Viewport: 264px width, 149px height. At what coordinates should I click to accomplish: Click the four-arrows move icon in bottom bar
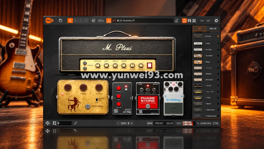click(48, 123)
